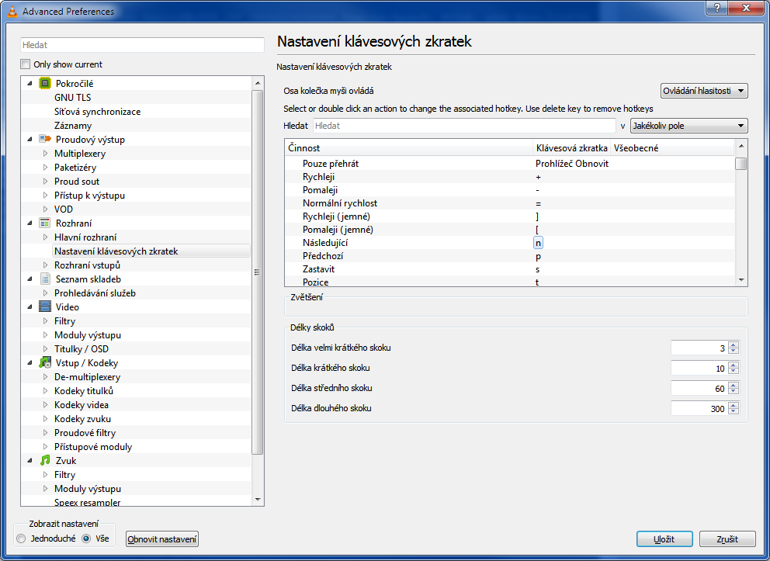
Task: Click the Video film icon
Action: pyautogui.click(x=45, y=306)
